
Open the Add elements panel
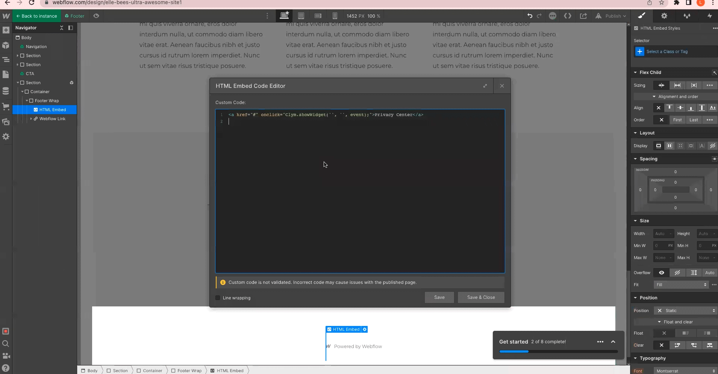6,30
